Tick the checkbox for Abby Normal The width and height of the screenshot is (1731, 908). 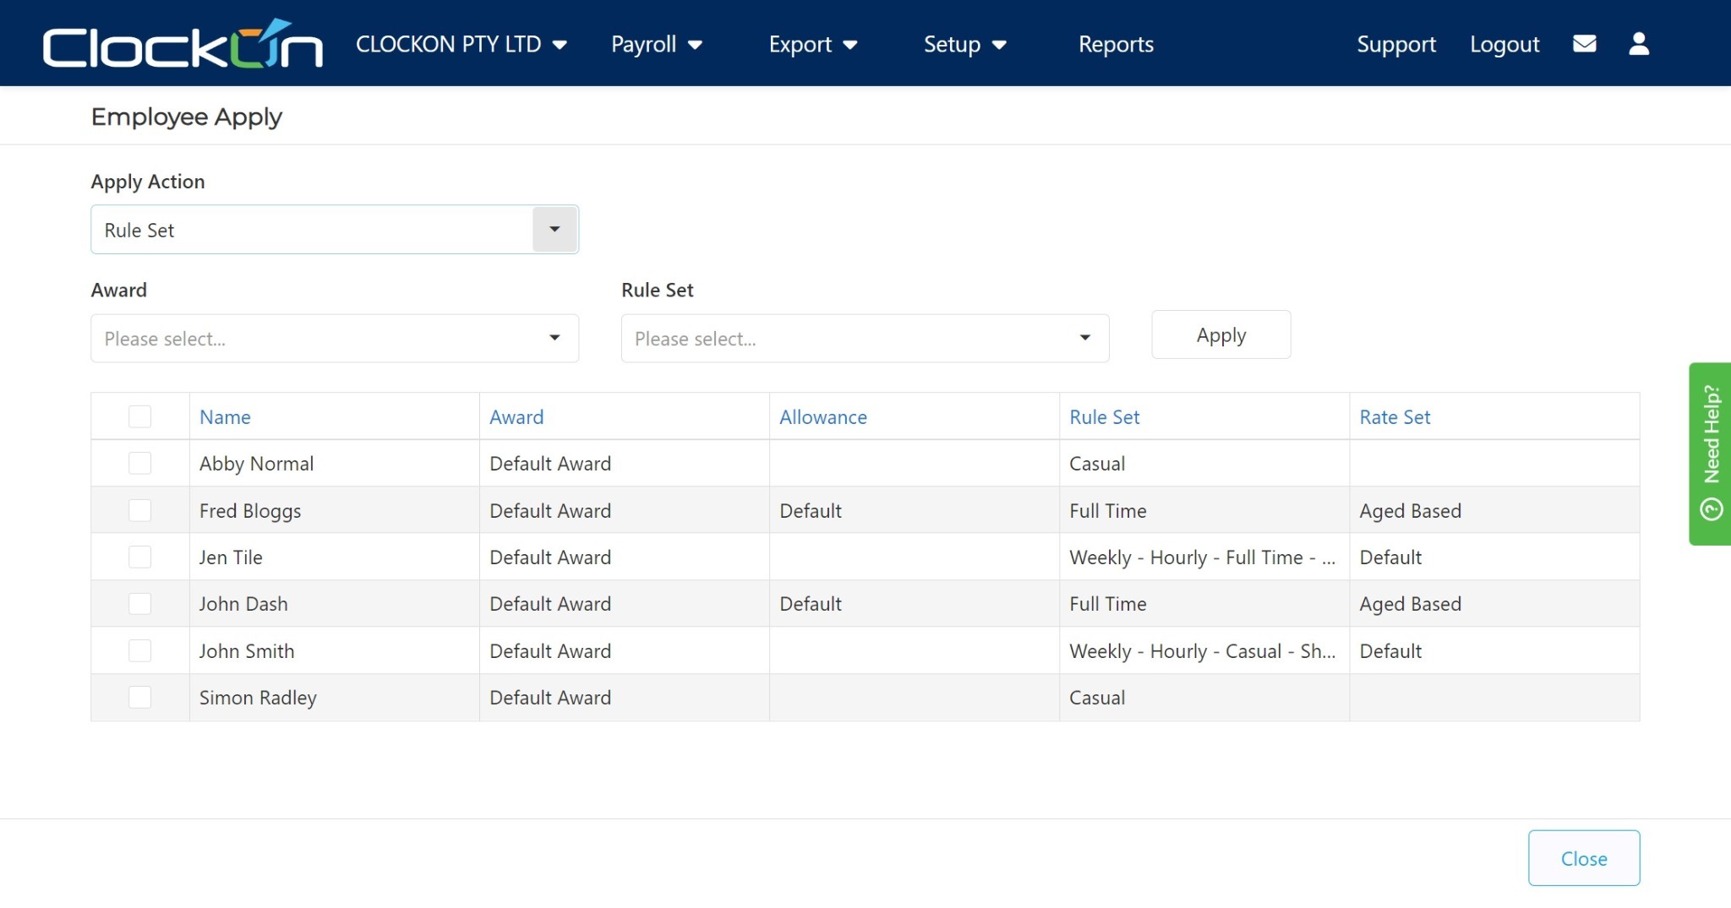click(139, 463)
